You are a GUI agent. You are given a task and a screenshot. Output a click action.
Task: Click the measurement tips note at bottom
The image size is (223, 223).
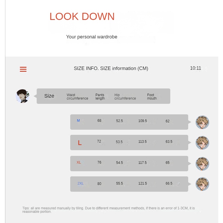[109, 210]
